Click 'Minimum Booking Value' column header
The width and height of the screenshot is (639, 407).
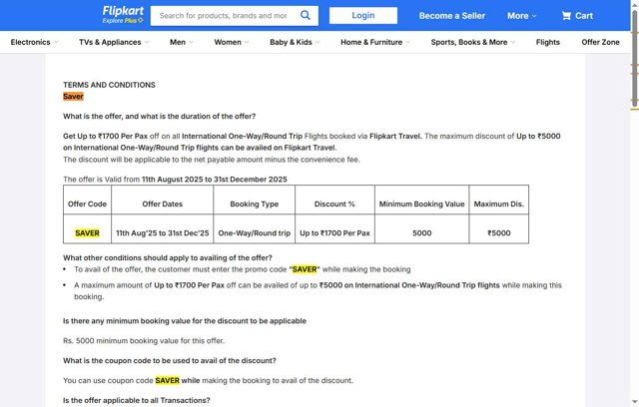[x=421, y=203]
